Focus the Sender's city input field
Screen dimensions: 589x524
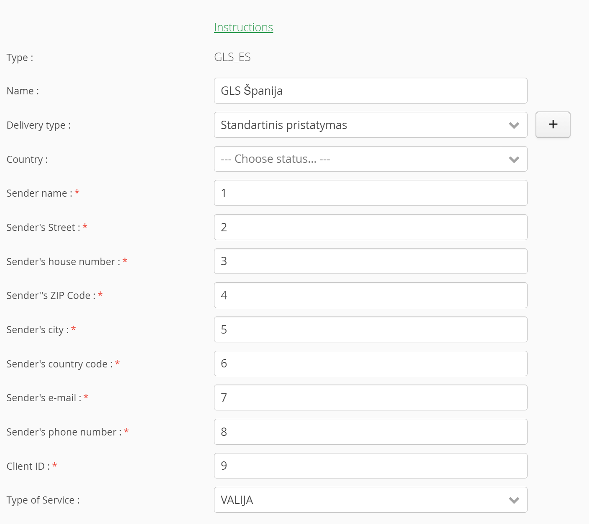tap(371, 329)
